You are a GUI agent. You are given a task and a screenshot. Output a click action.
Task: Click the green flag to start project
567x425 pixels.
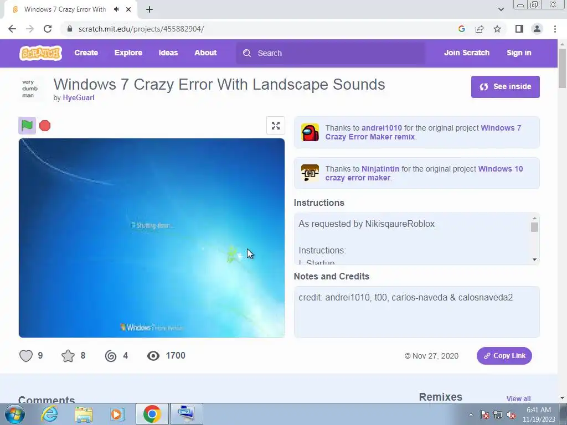coord(27,126)
